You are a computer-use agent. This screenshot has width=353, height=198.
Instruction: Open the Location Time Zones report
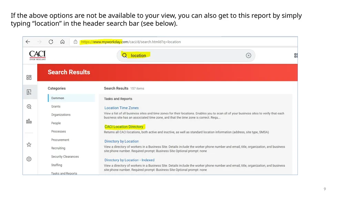[x=122, y=108]
